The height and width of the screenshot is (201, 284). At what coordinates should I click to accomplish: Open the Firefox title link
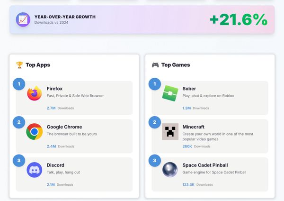(x=54, y=89)
